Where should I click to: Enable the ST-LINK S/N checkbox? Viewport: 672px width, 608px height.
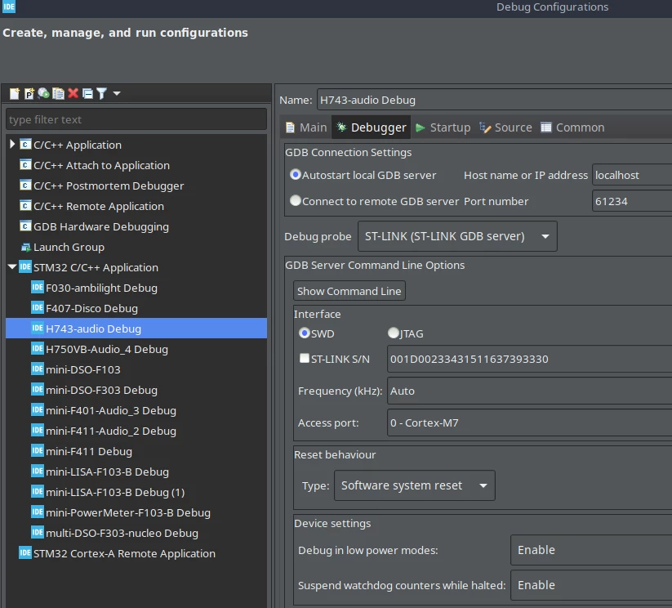click(305, 358)
